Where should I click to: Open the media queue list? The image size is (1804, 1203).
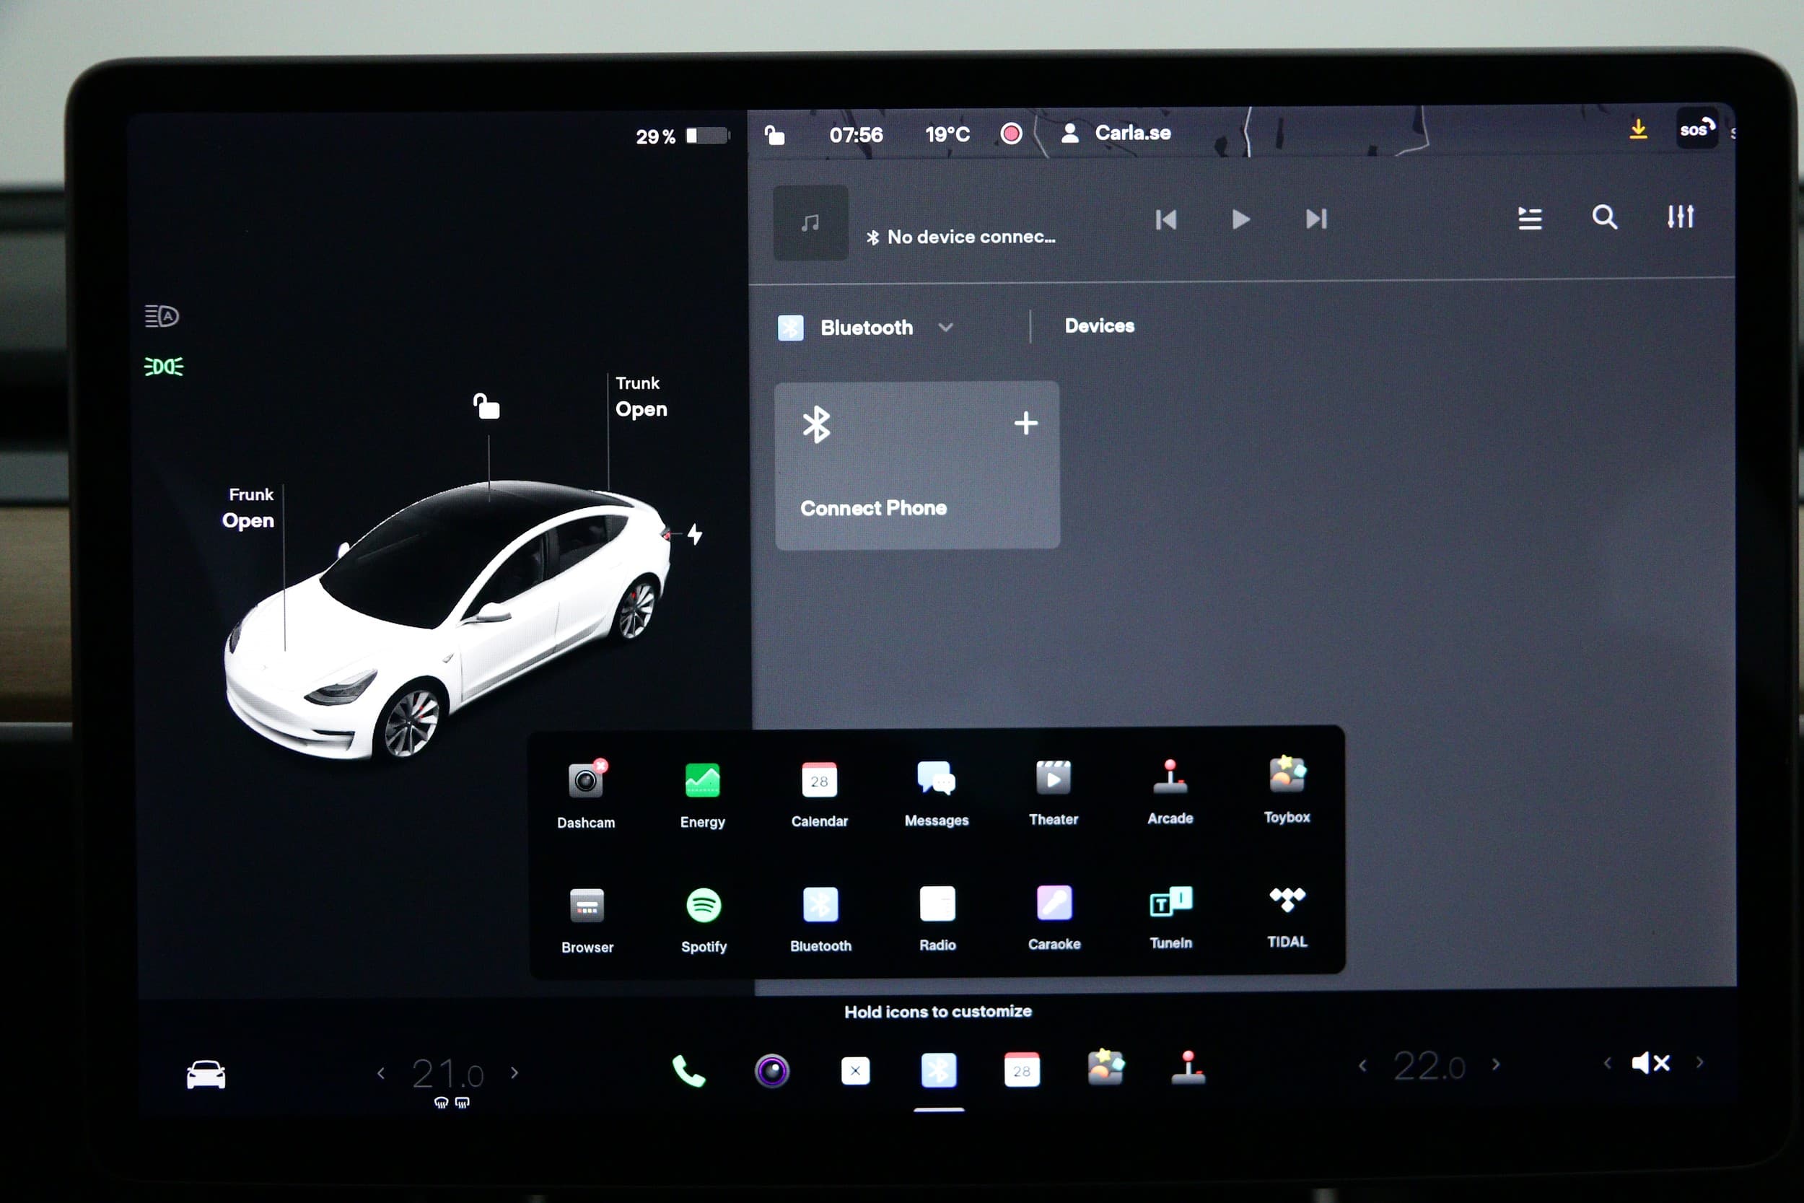coord(1529,219)
